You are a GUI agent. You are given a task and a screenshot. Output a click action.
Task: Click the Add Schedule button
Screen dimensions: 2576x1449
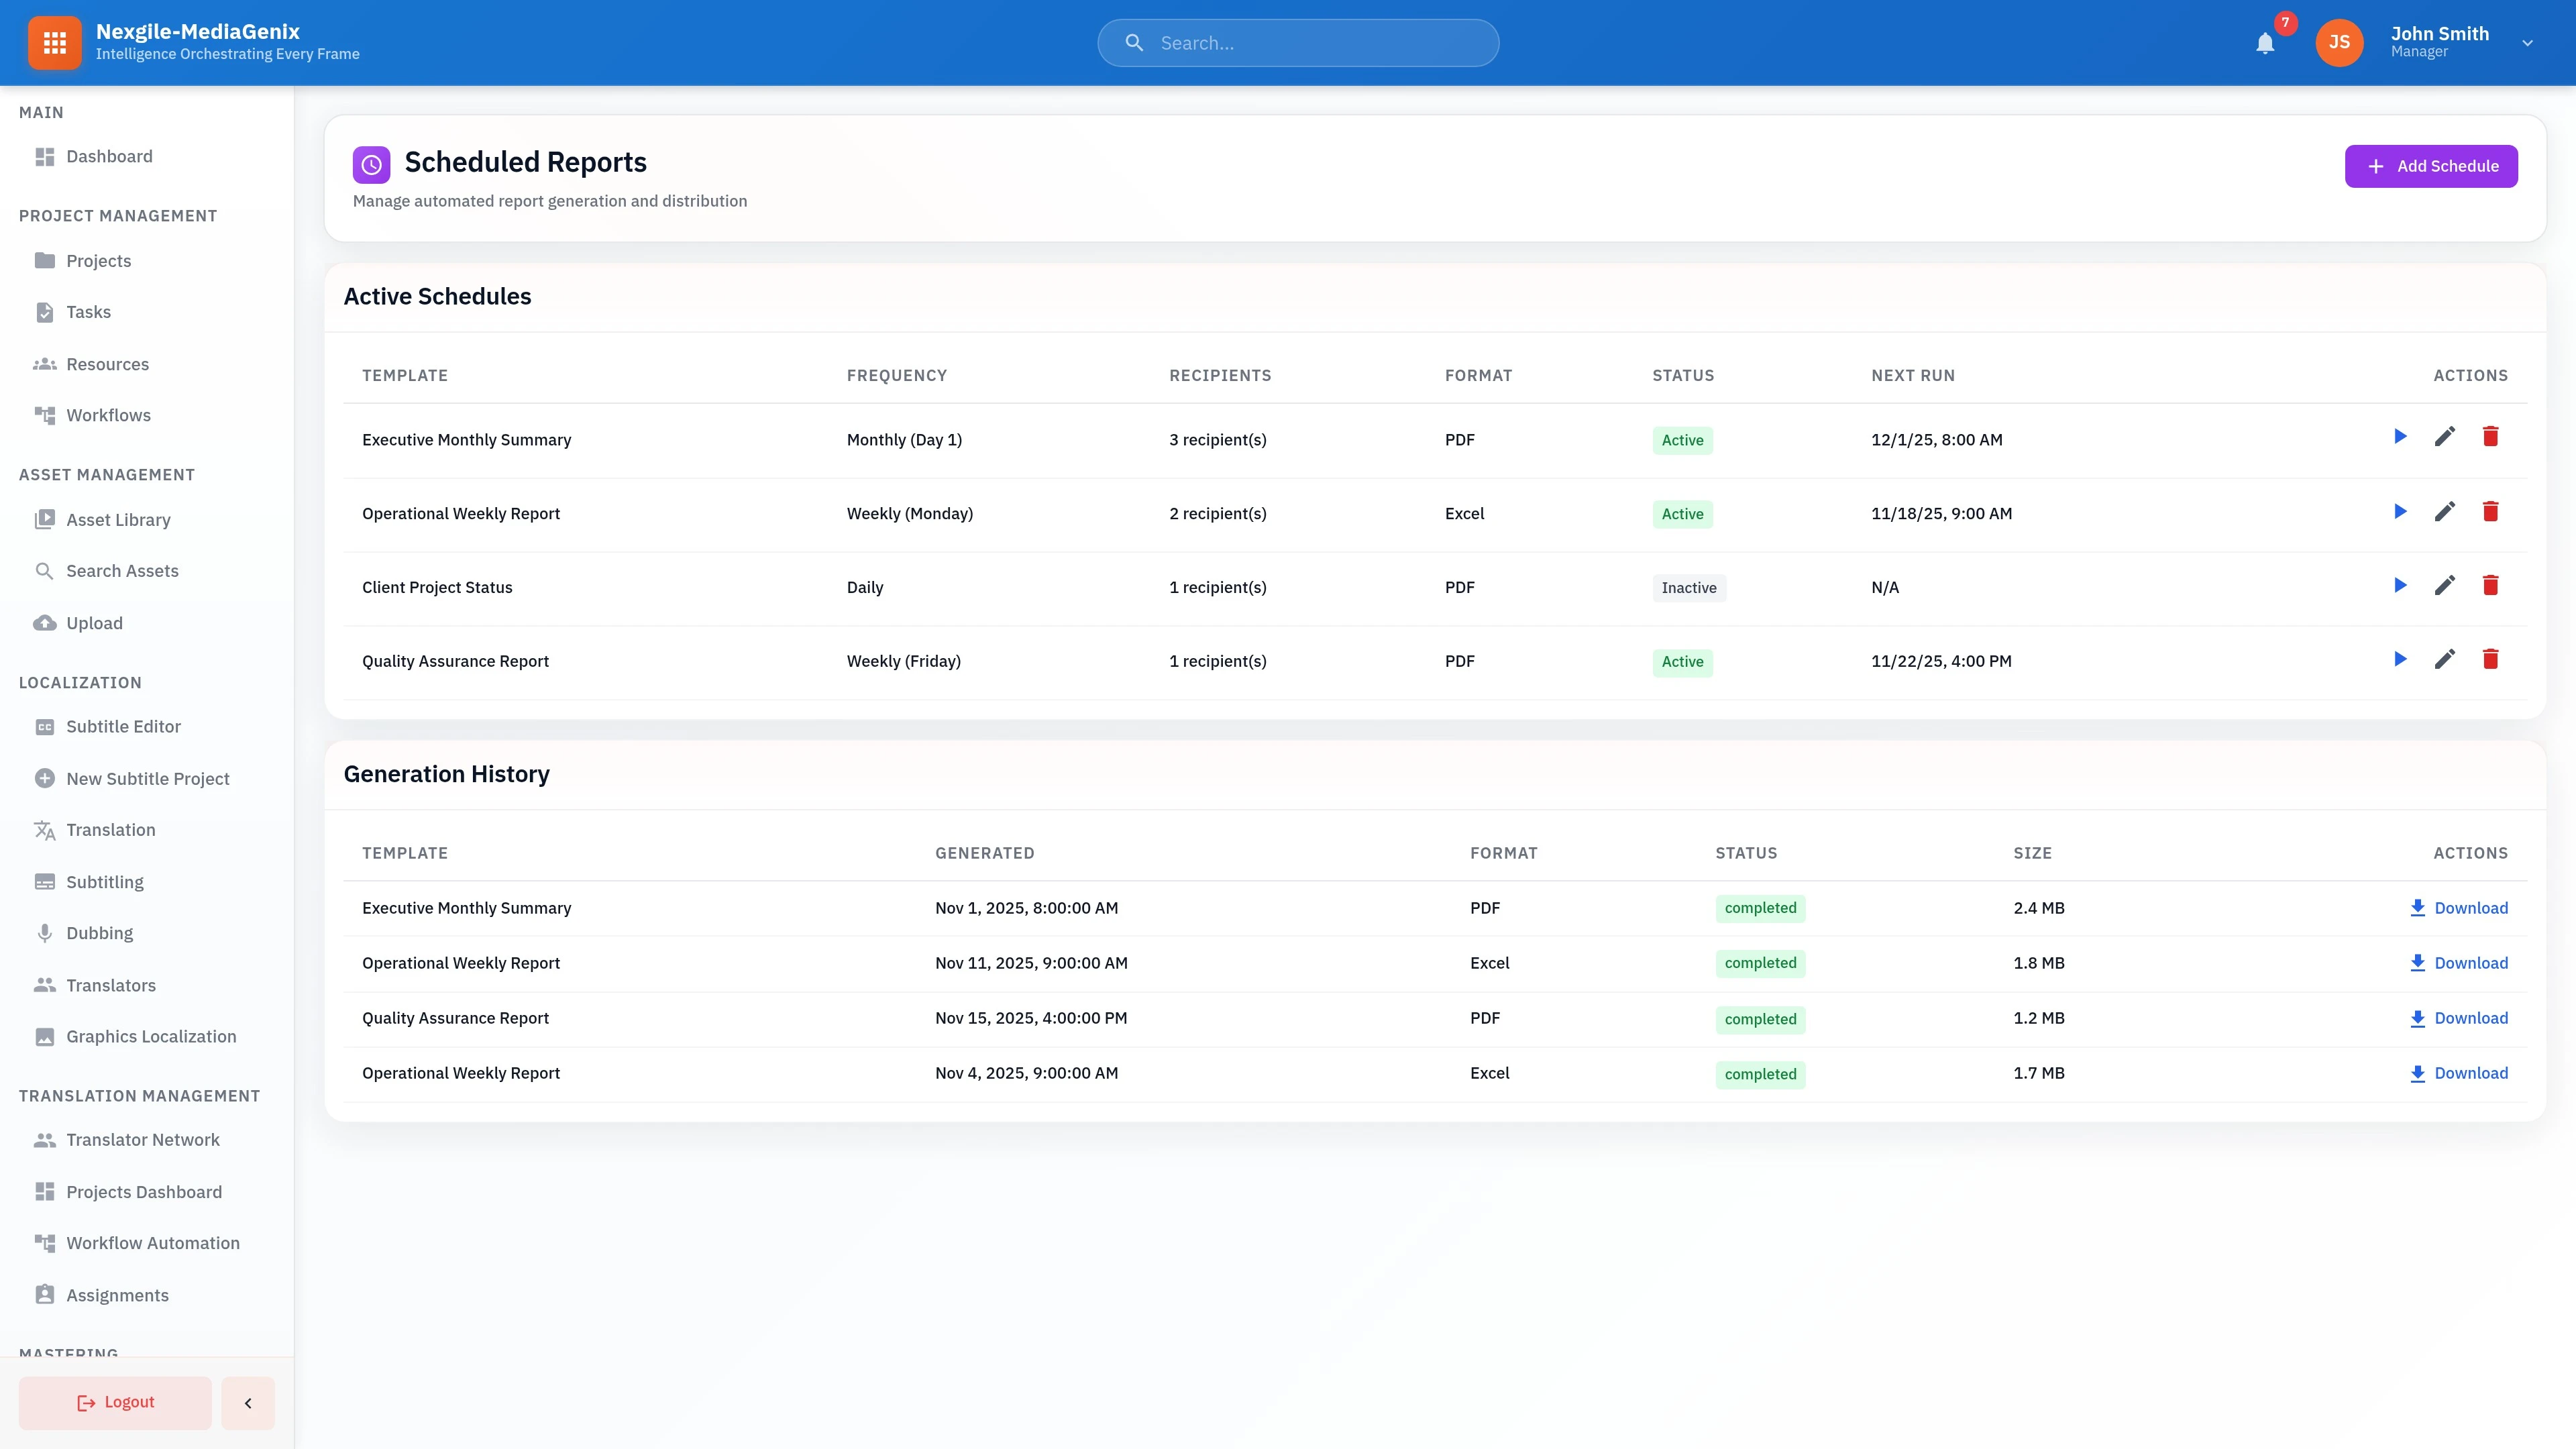coord(2431,166)
